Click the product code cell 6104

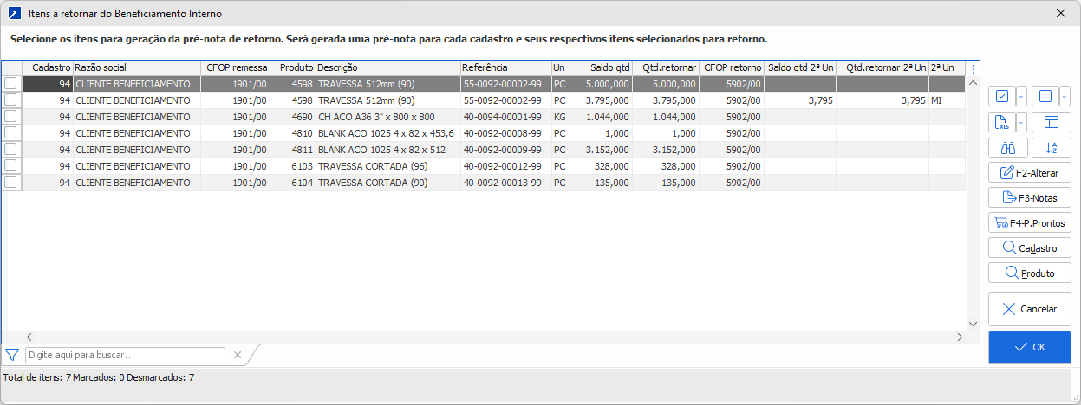[x=293, y=183]
